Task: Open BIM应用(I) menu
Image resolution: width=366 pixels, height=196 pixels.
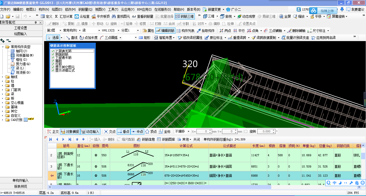Action: point(144,9)
